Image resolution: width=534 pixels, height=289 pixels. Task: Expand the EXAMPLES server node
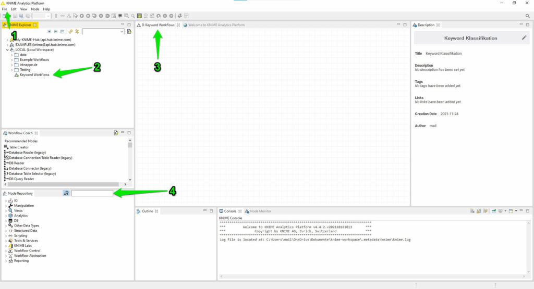click(x=7, y=45)
